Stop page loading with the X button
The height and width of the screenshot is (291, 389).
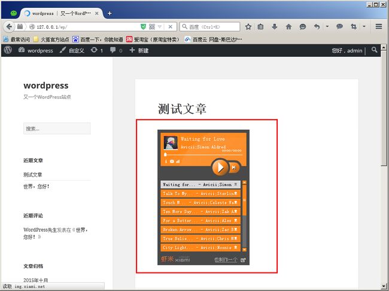pyautogui.click(x=171, y=26)
